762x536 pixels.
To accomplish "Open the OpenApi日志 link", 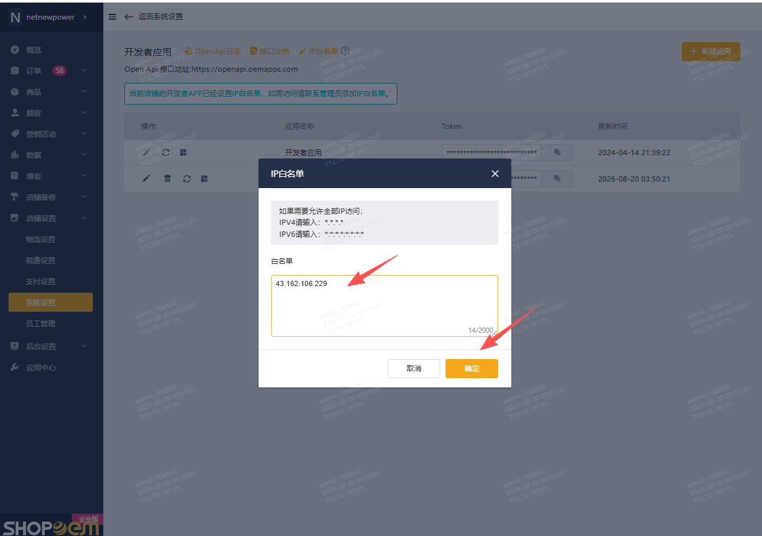I will click(213, 51).
